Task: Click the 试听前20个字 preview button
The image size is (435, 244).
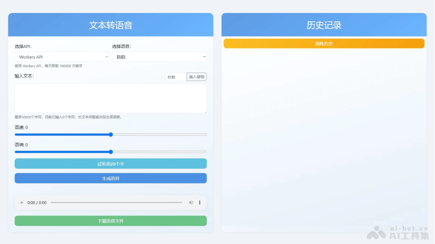Action: coord(111,163)
